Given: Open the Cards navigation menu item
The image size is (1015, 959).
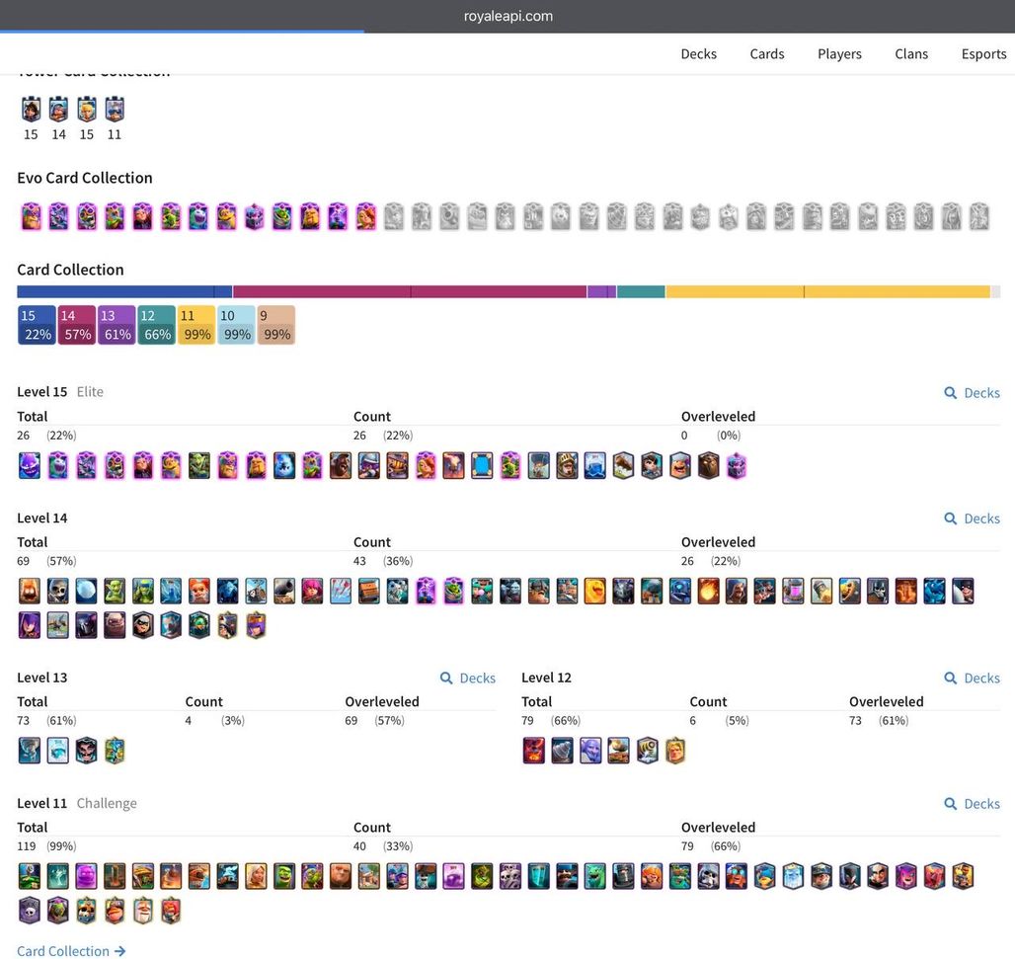Looking at the screenshot, I should 767,53.
